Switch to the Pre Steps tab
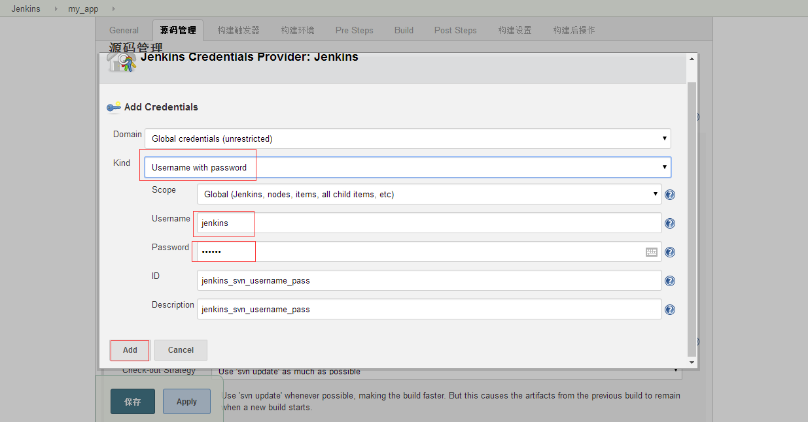Screen dimensions: 808x422 point(355,30)
